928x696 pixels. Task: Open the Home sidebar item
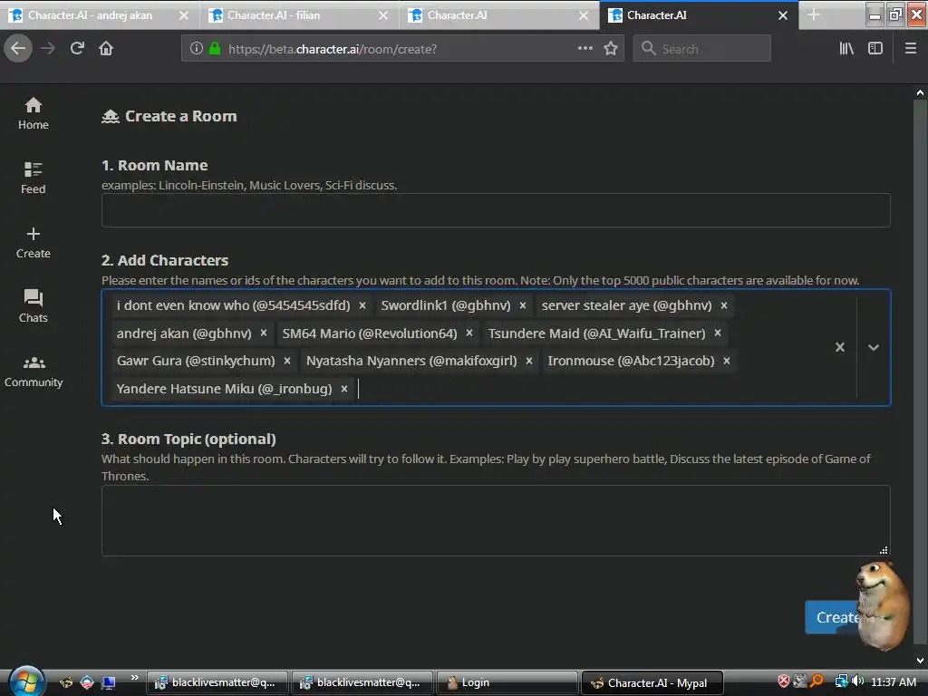34,113
